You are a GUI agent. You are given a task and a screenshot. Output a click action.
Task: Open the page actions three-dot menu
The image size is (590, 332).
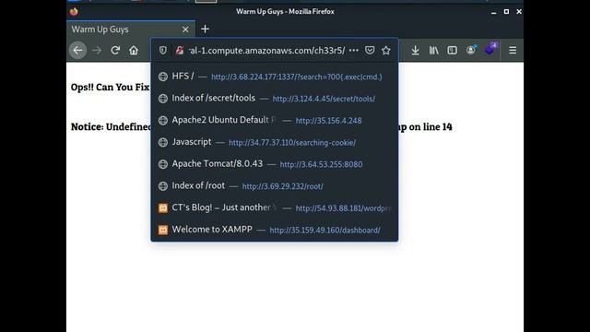(x=354, y=50)
